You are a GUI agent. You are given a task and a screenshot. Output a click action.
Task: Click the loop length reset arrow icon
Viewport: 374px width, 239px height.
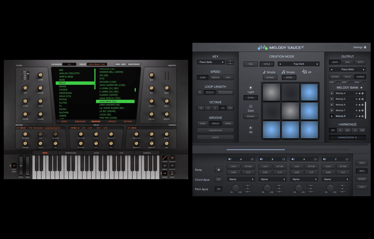200,92
